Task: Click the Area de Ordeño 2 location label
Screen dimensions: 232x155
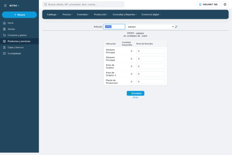Action: click(111, 74)
